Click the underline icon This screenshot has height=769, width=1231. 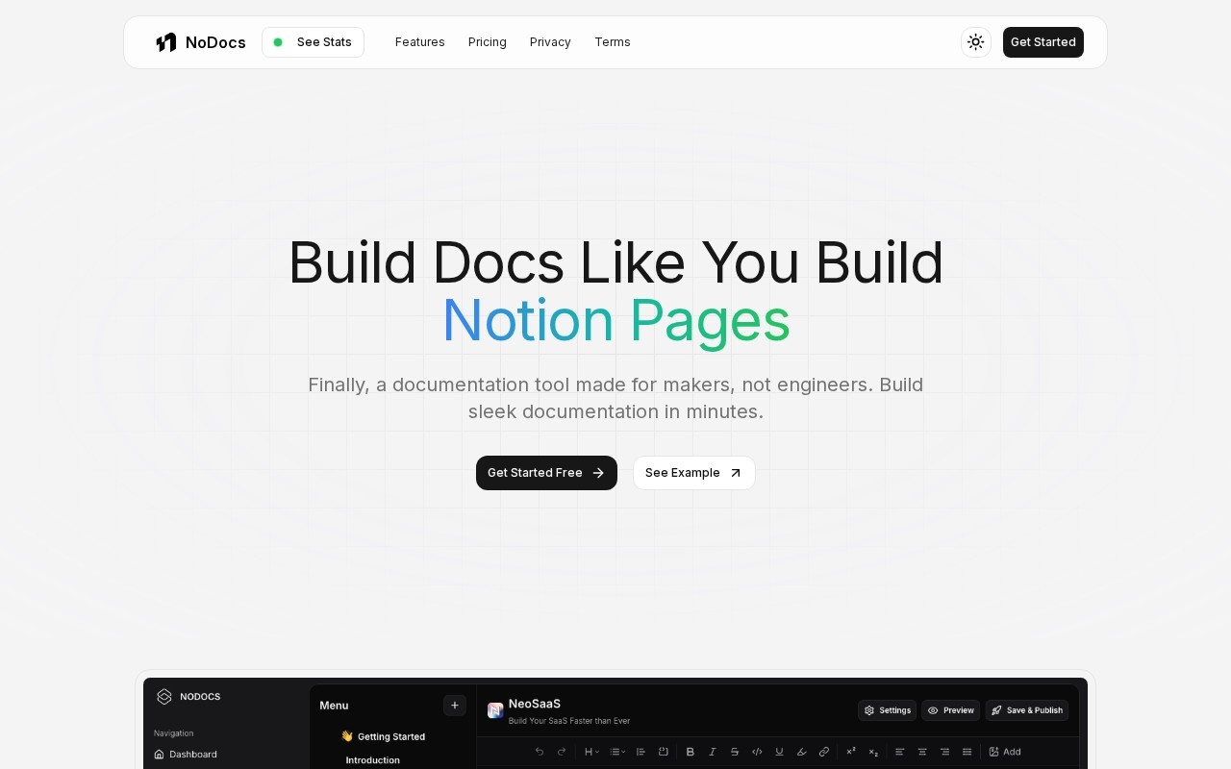(x=779, y=752)
